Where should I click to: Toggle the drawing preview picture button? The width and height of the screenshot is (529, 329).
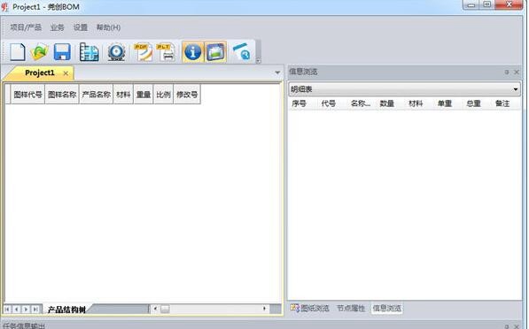pos(215,52)
